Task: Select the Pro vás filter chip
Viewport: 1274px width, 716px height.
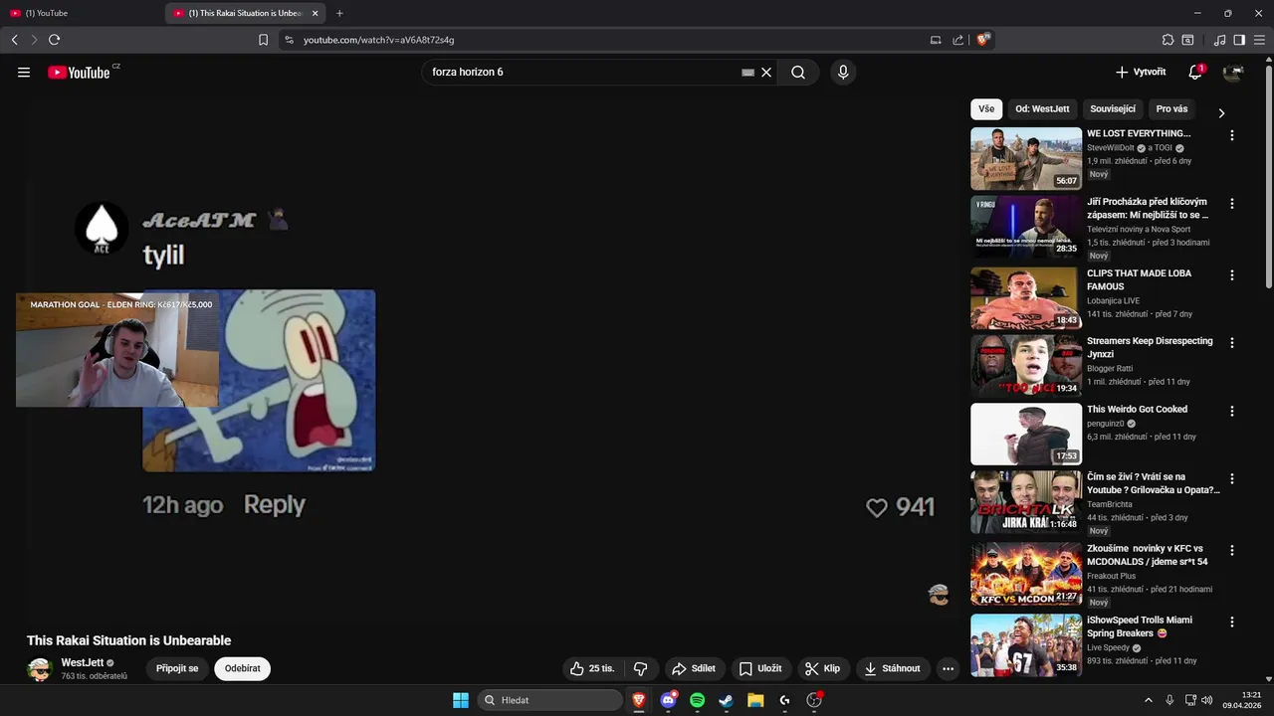Action: pos(1171,109)
